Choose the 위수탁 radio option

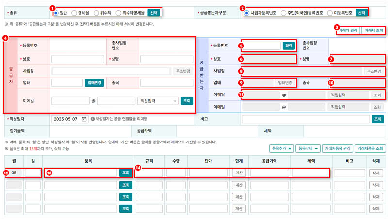(97, 13)
